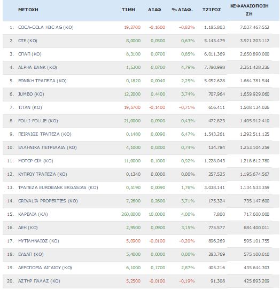Image resolution: width=280 pixels, height=290 pixels.
Task: Click Folli-Follie capitalization 1.405.912.410
Action: 254,121
